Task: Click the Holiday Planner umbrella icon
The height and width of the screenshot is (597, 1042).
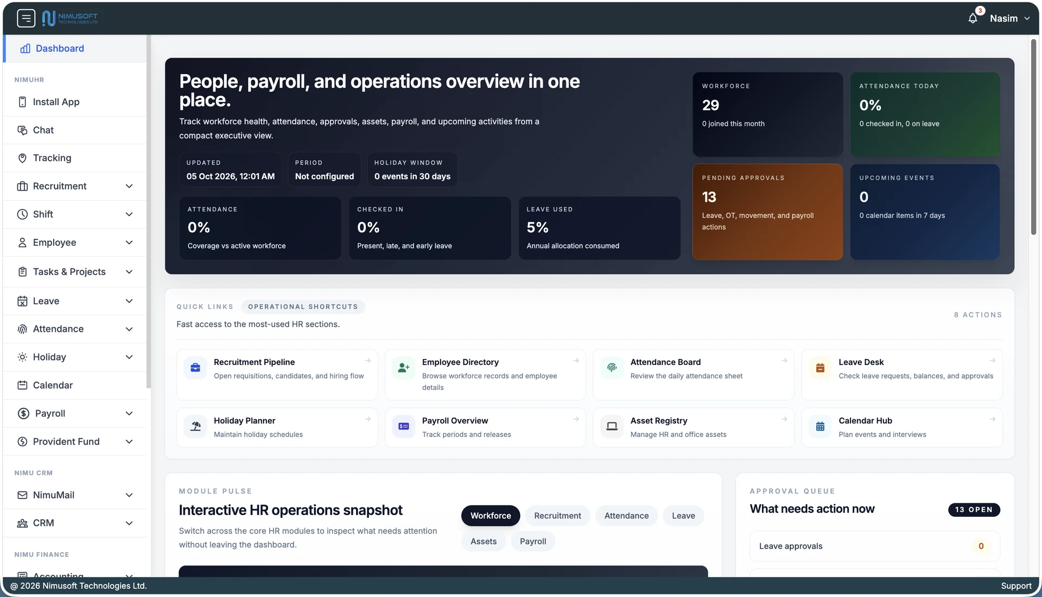Action: click(195, 426)
